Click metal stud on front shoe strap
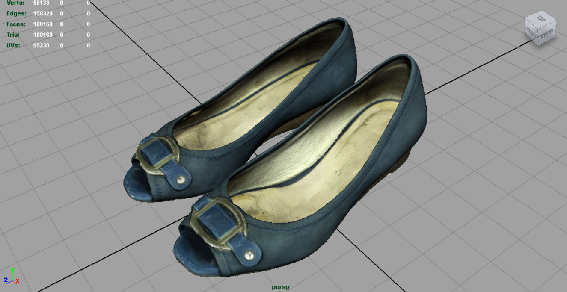The width and height of the screenshot is (567, 292). (249, 256)
